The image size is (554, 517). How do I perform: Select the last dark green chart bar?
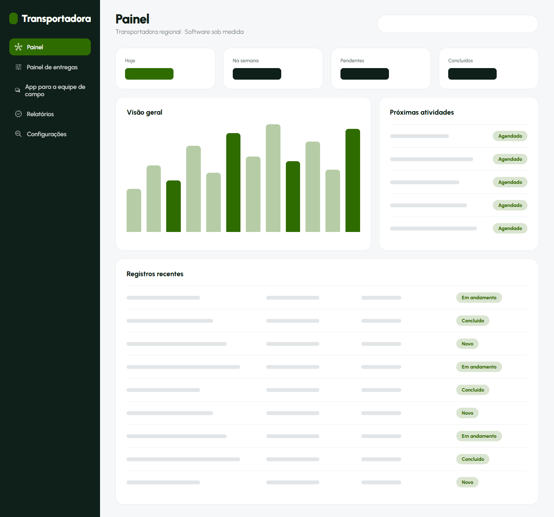tap(353, 180)
